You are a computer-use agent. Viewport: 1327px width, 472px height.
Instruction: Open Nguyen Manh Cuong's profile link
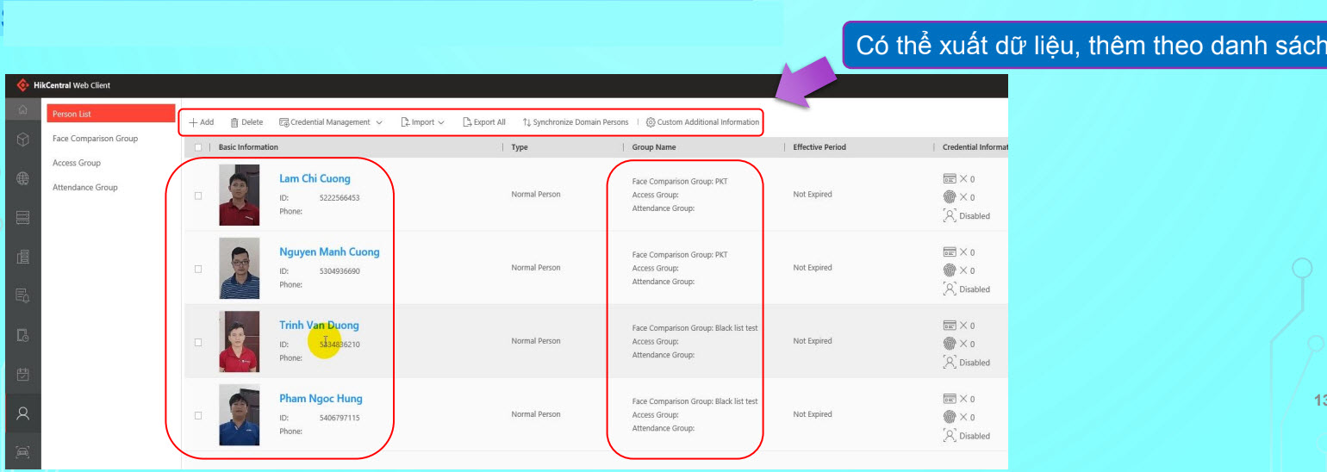(329, 252)
